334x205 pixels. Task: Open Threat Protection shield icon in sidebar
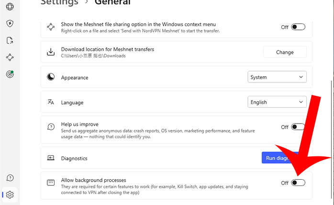[x=10, y=23]
